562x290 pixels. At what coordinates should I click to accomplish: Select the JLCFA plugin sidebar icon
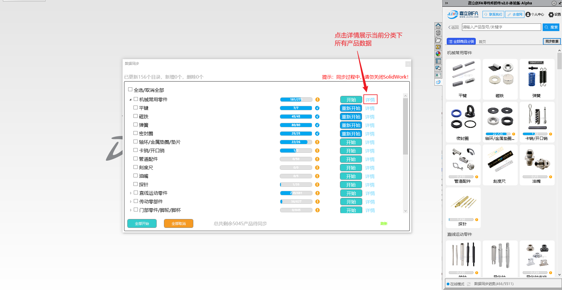point(438,82)
